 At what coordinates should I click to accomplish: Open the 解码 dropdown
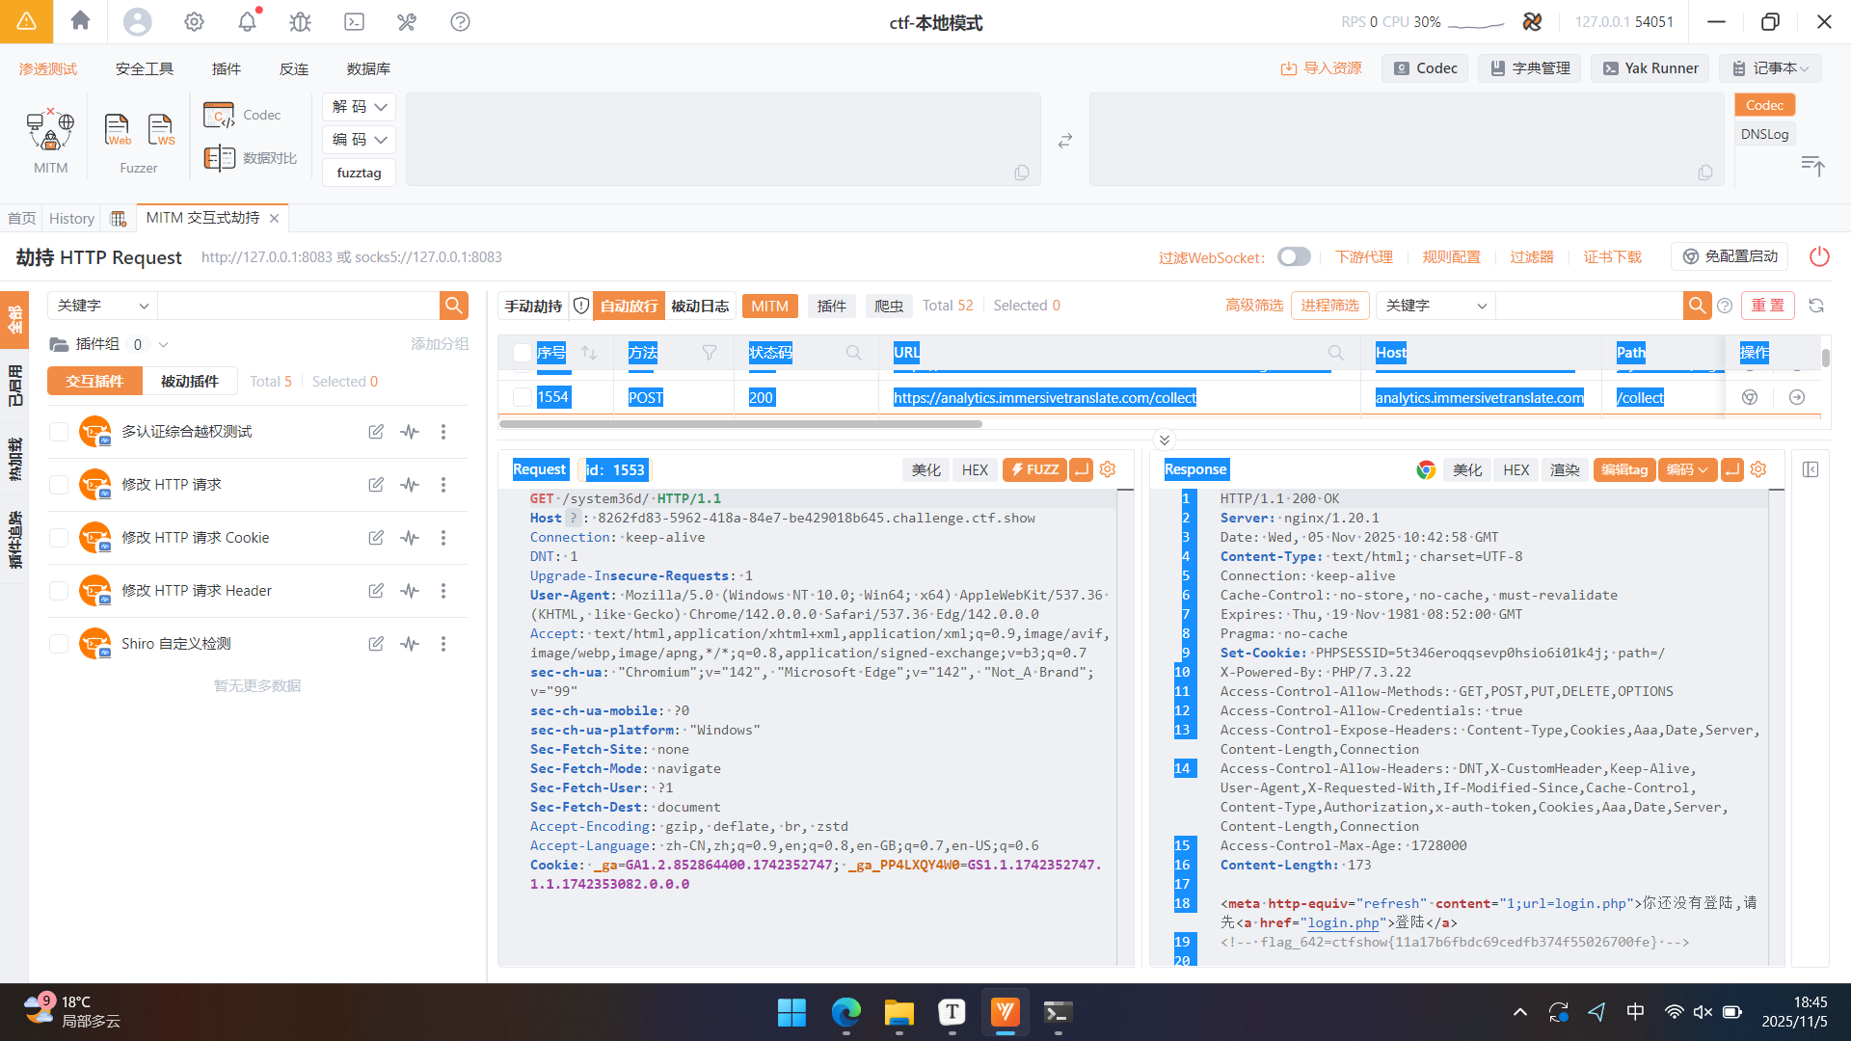tap(359, 107)
